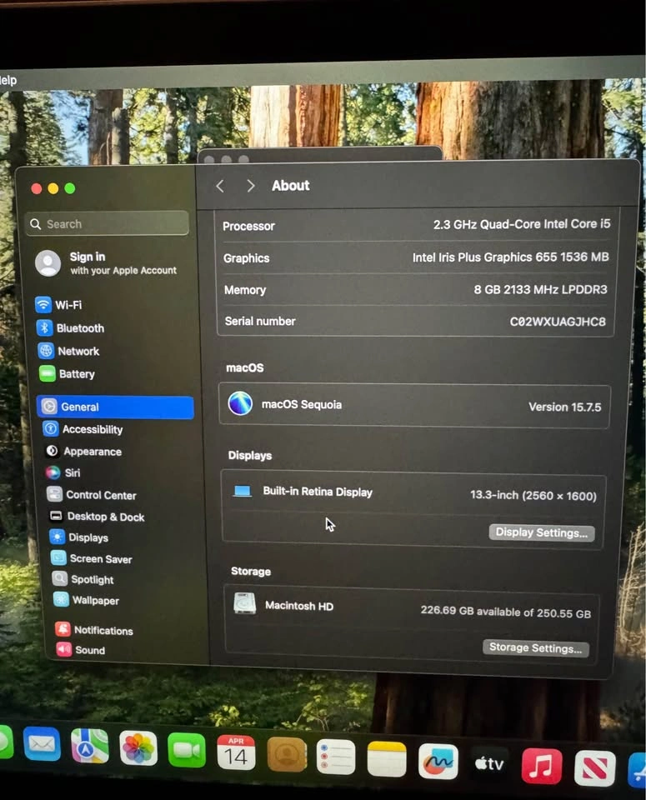Open Notes from the Dock

tap(387, 759)
